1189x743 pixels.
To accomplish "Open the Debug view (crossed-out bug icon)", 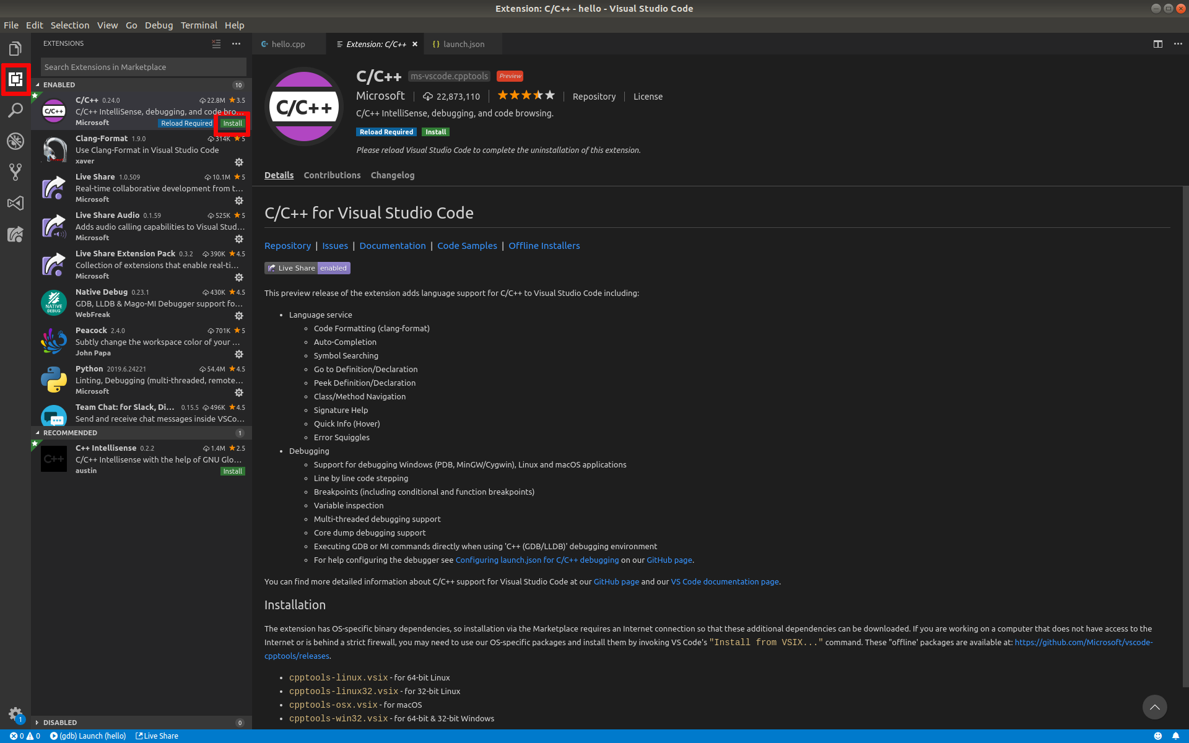I will [x=15, y=141].
